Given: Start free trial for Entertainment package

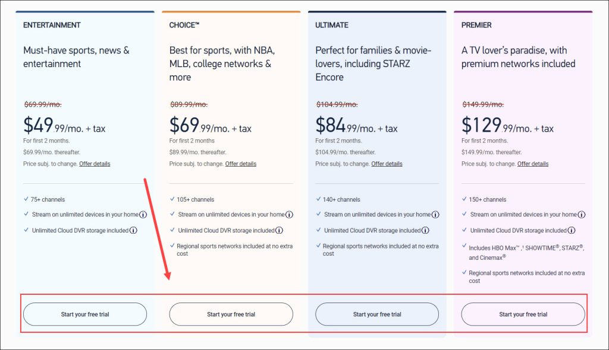Looking at the screenshot, I should 85,314.
